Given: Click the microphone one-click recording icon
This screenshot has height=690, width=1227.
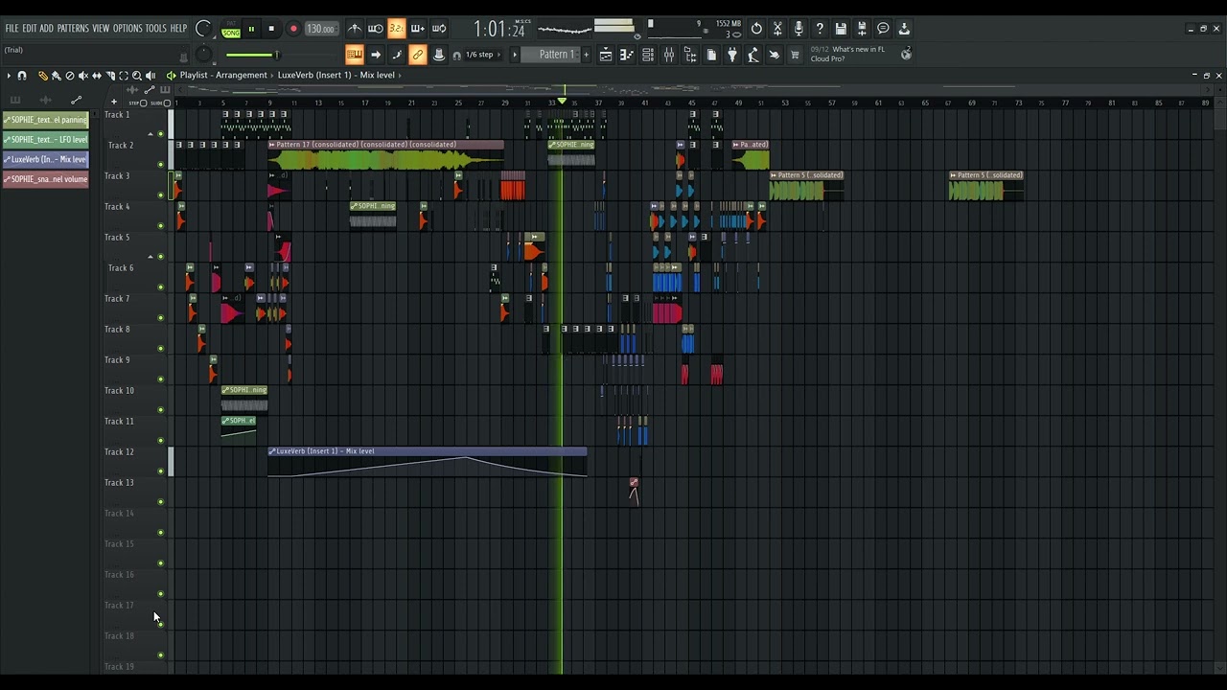Looking at the screenshot, I should (799, 29).
